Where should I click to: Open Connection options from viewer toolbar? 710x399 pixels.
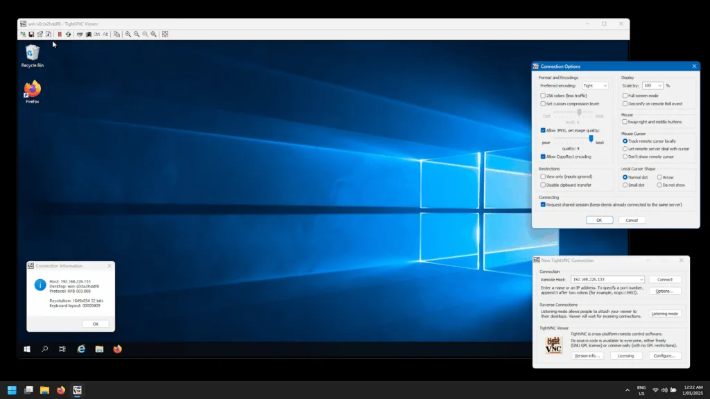[40, 35]
